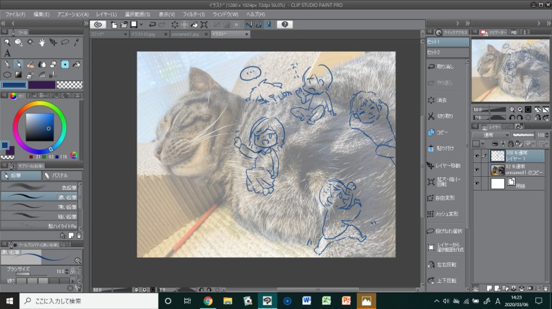Select the Pencil tool
552x309 pixels.
(19, 64)
